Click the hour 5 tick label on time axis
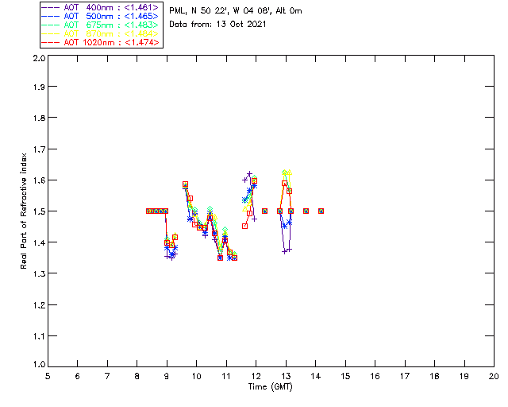508x407 pixels. pos(48,376)
